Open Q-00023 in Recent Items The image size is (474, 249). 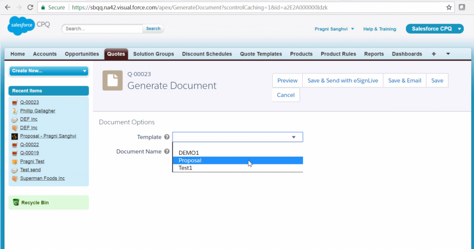29,102
